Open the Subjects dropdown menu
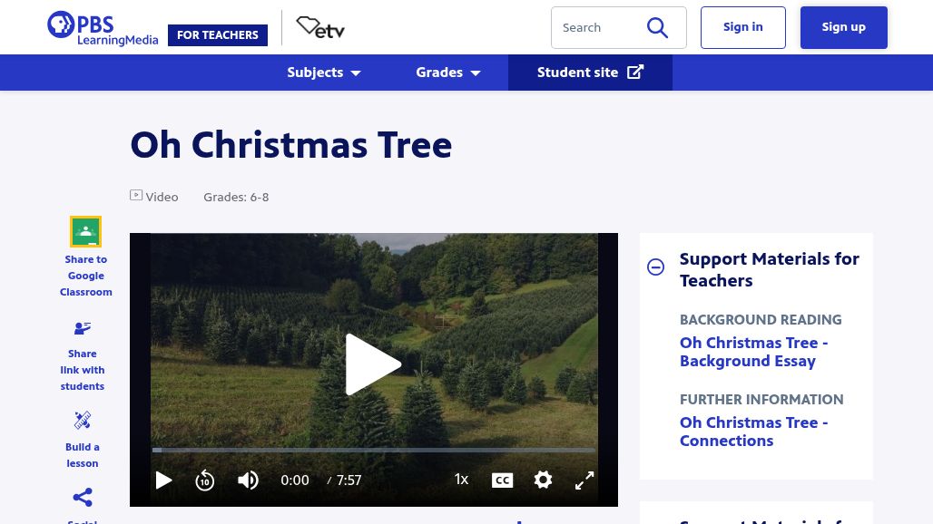The height and width of the screenshot is (524, 933). pos(324,73)
